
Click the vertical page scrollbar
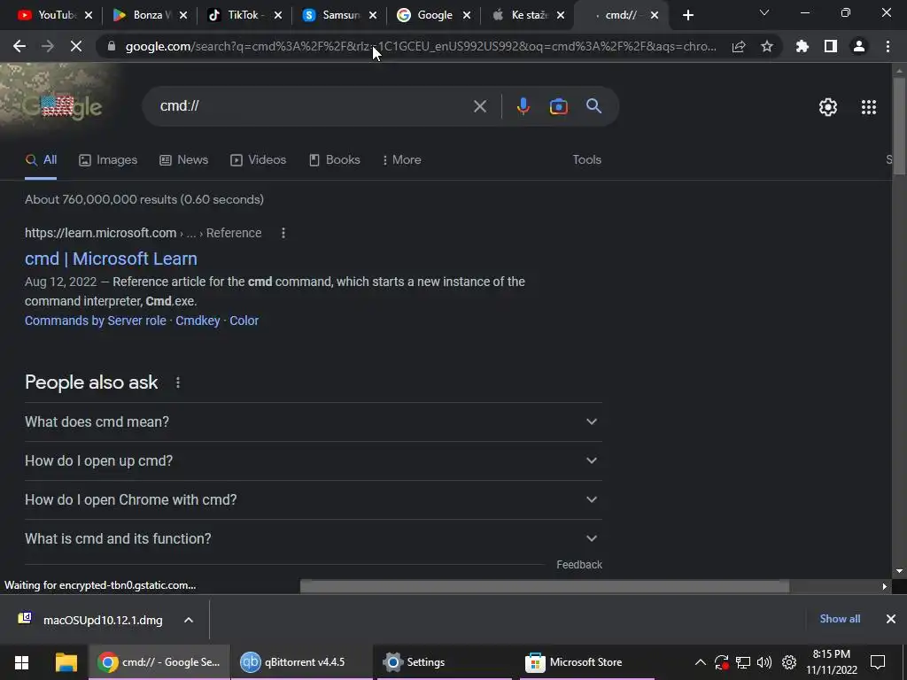(x=899, y=126)
